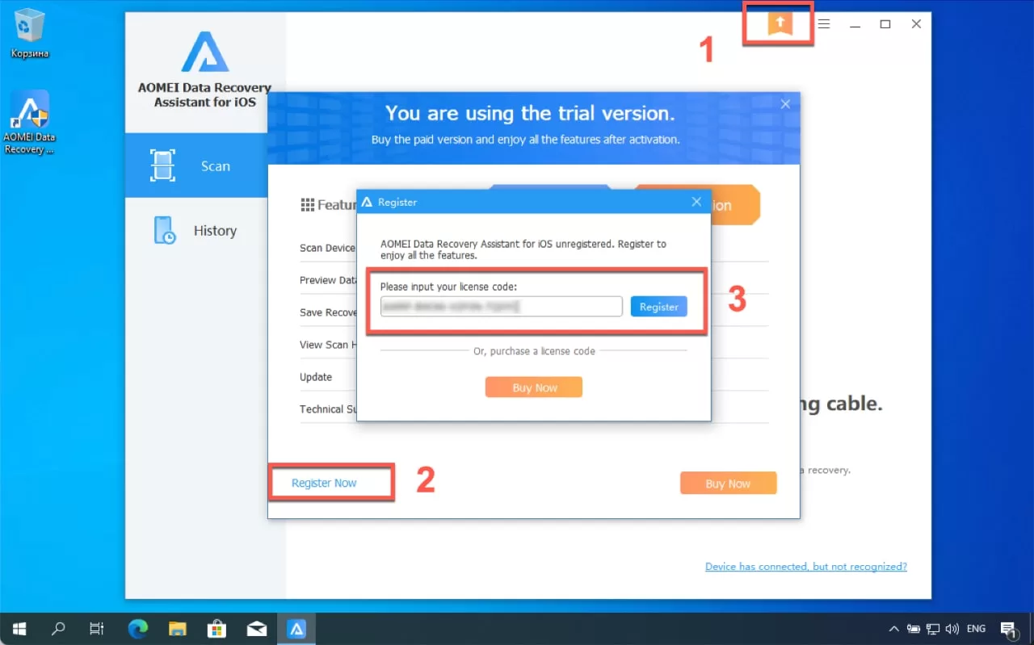The image size is (1034, 645).
Task: Click the ENG language indicator
Action: click(976, 629)
